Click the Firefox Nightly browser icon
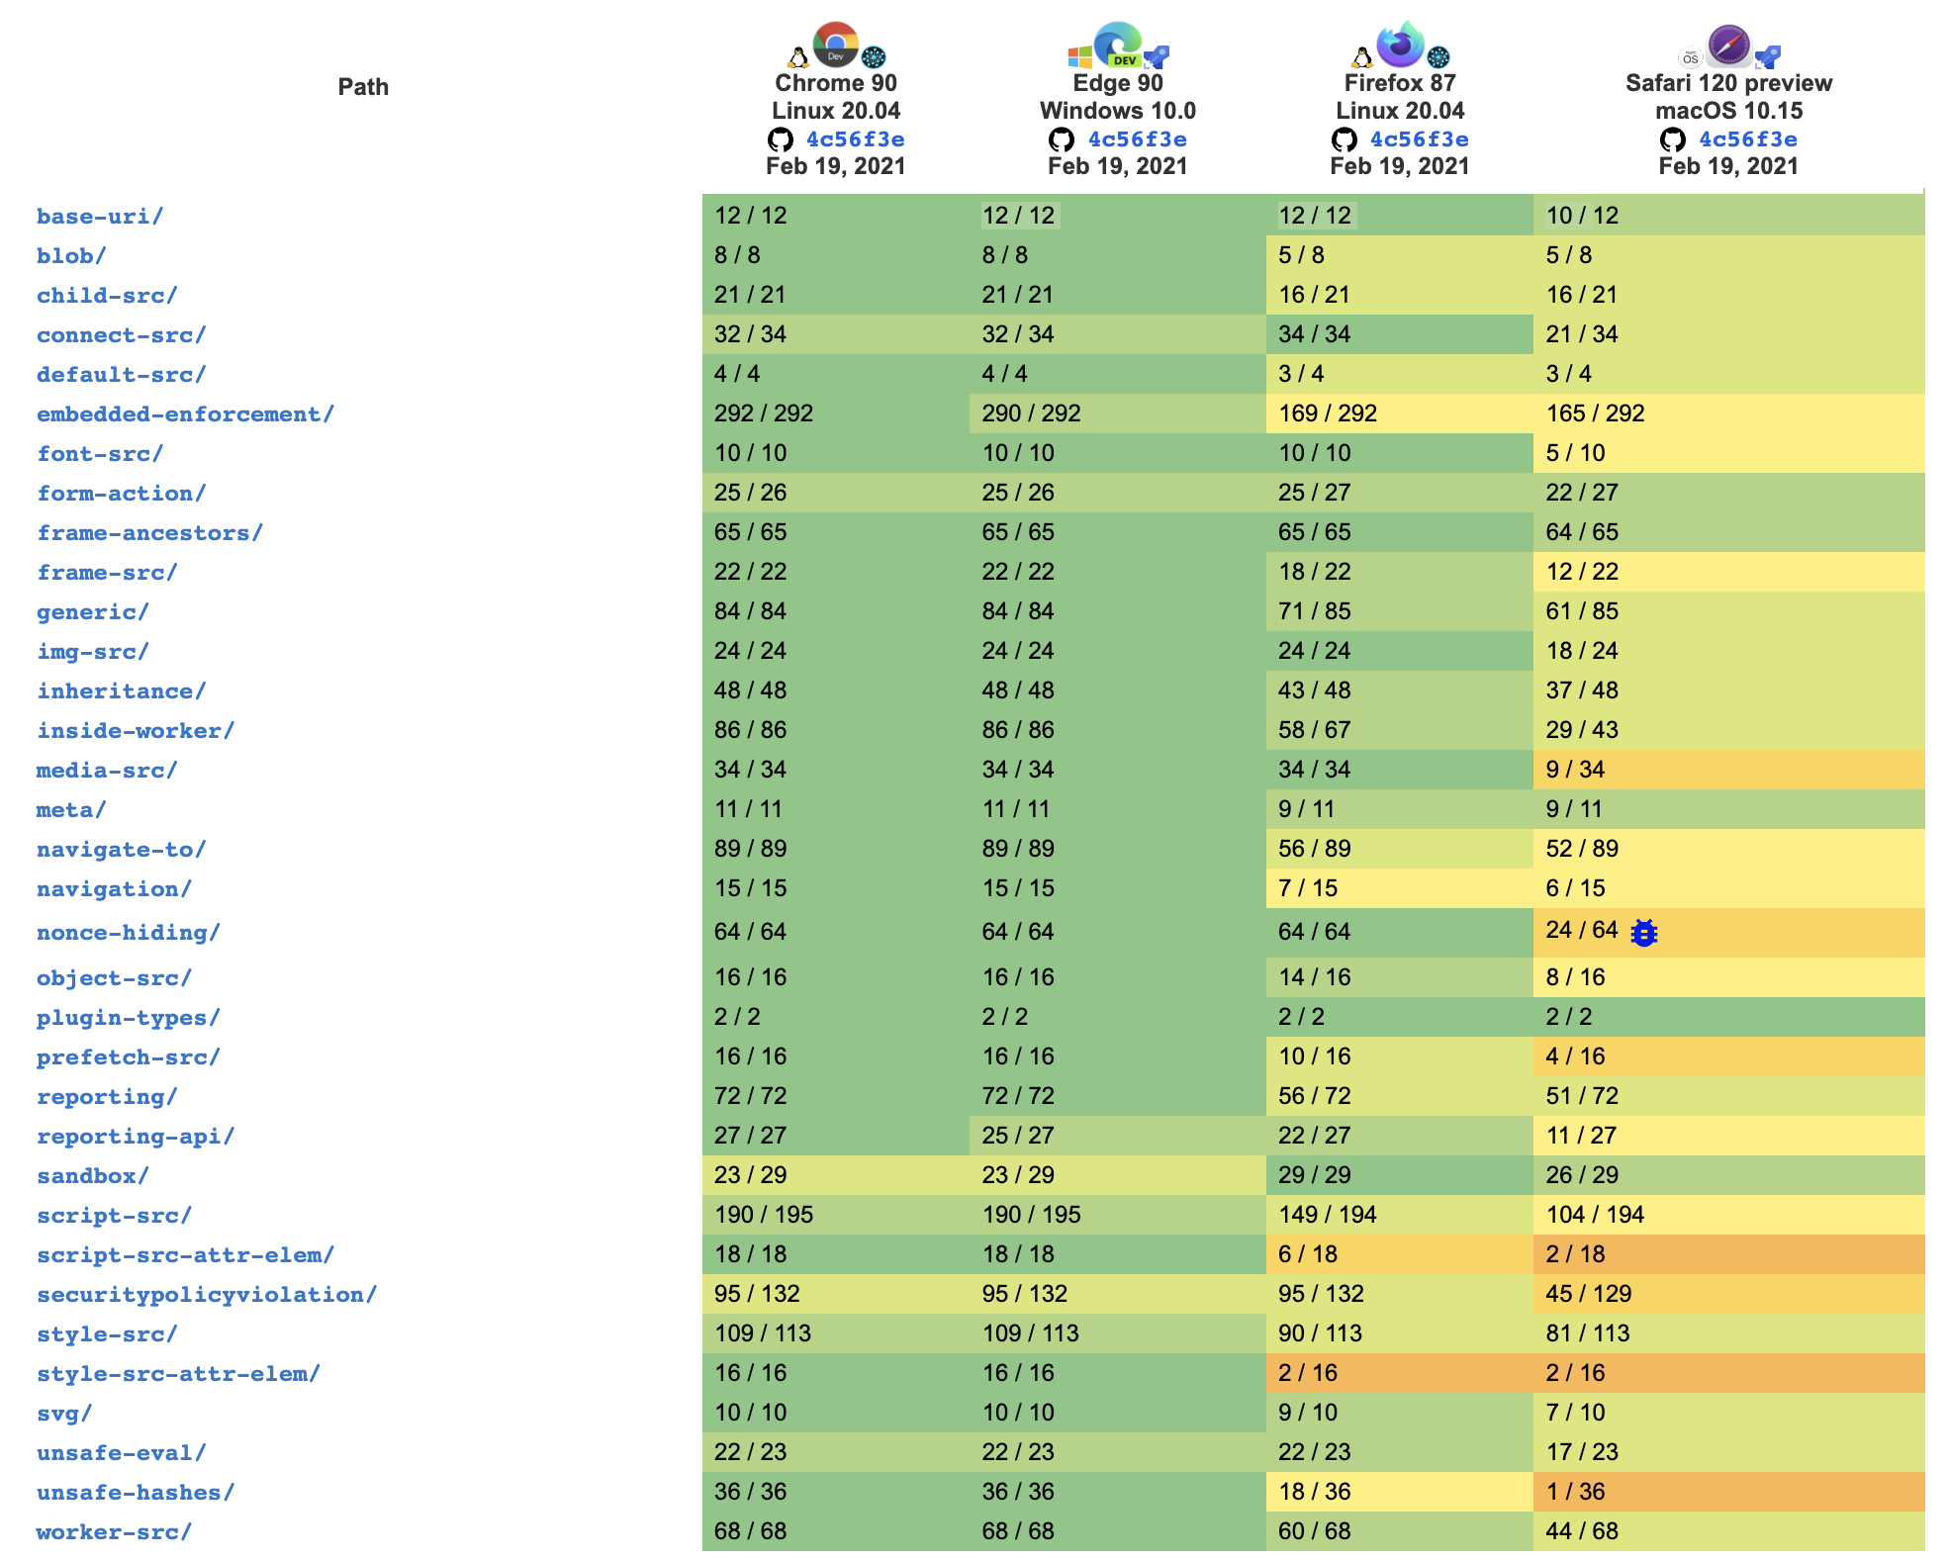This screenshot has width=1947, height=1561. click(1400, 45)
